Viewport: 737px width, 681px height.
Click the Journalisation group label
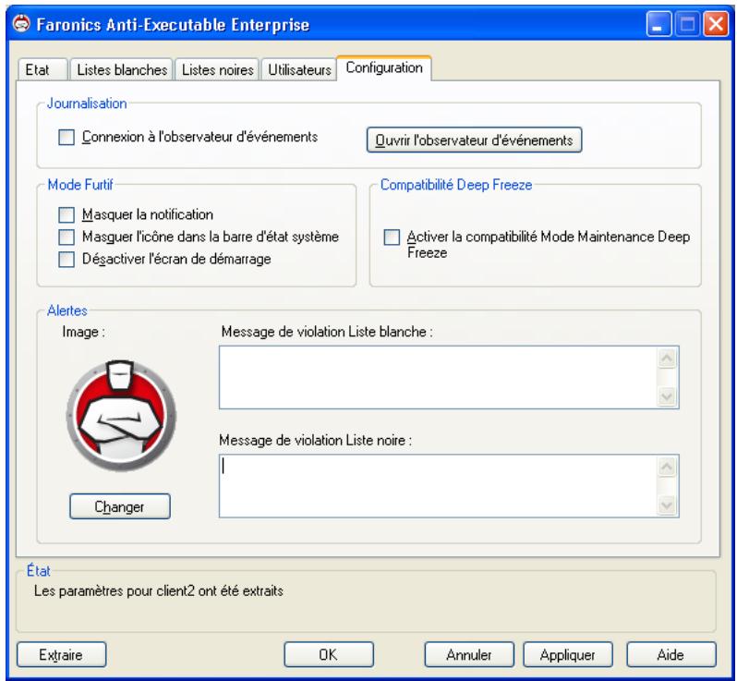[87, 103]
